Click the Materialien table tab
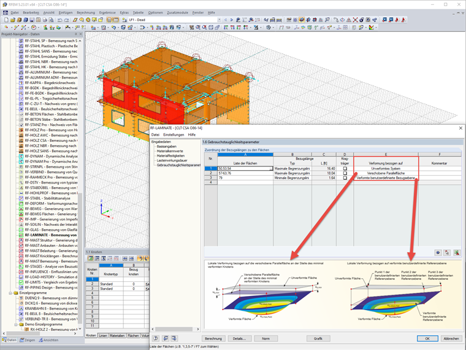This screenshot has height=350, width=466. 117,336
